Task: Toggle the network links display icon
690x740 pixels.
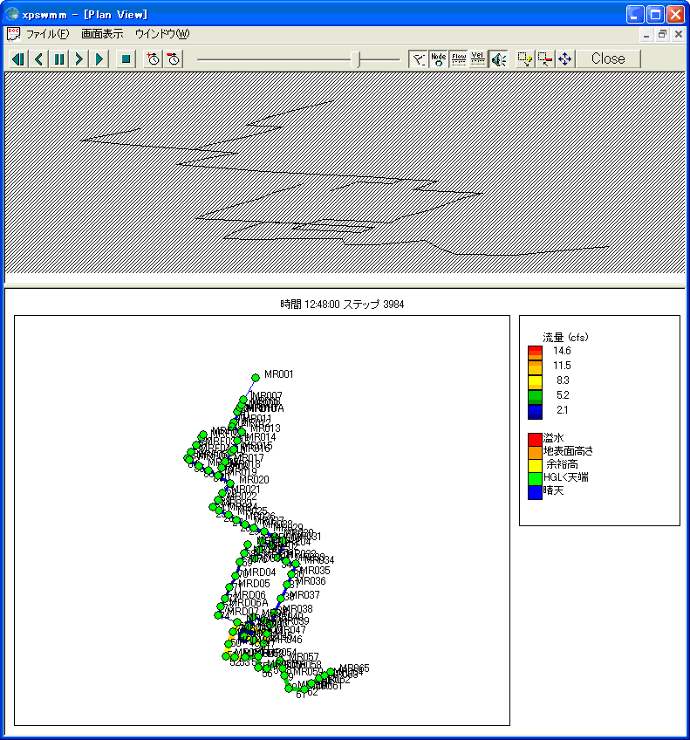Action: (419, 59)
